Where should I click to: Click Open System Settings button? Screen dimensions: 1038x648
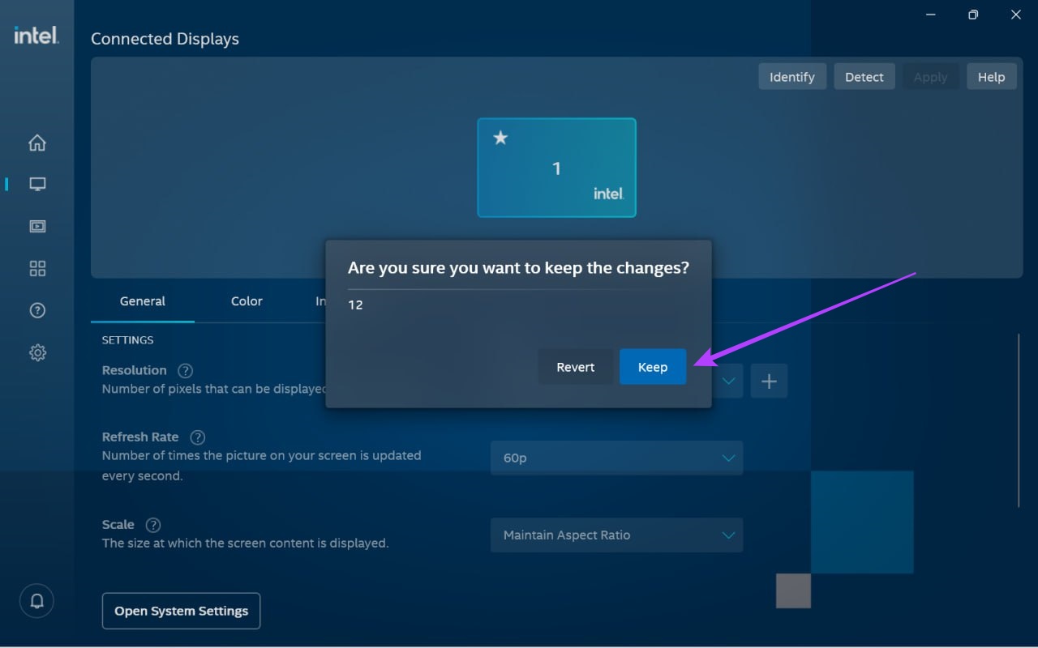pyautogui.click(x=181, y=611)
